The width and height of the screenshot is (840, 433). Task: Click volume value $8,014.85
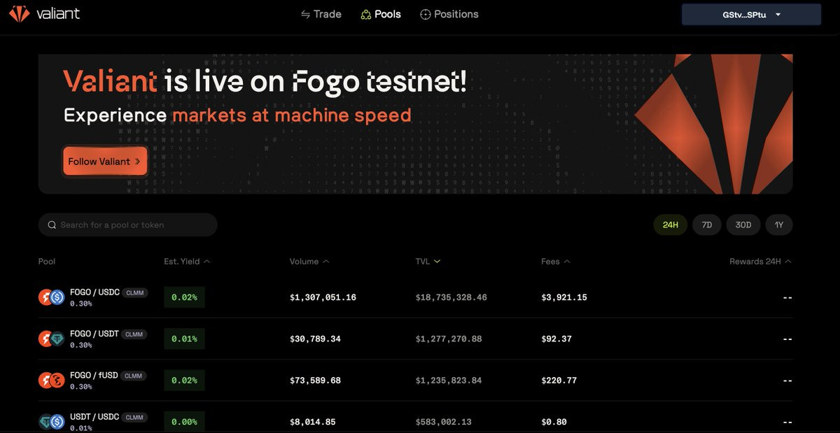(313, 422)
